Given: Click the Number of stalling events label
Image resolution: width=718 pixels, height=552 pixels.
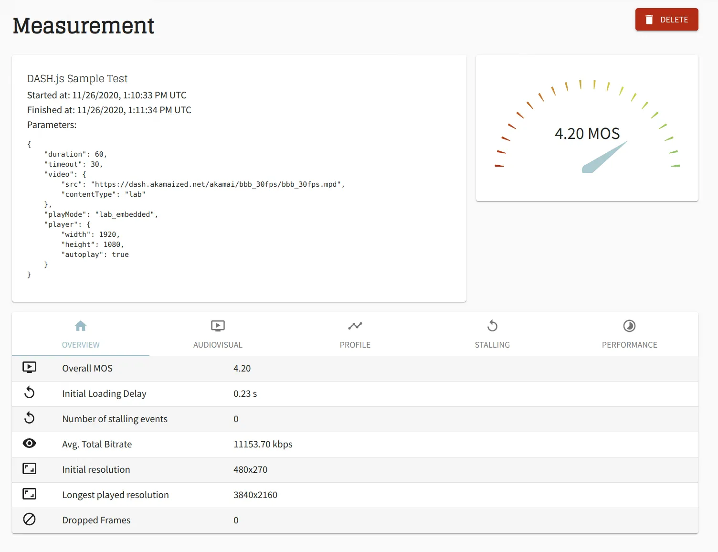Looking at the screenshot, I should coord(115,419).
